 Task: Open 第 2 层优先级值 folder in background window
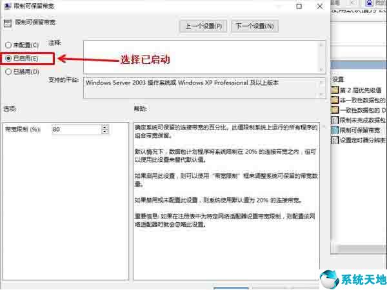pyautogui.click(x=335, y=90)
